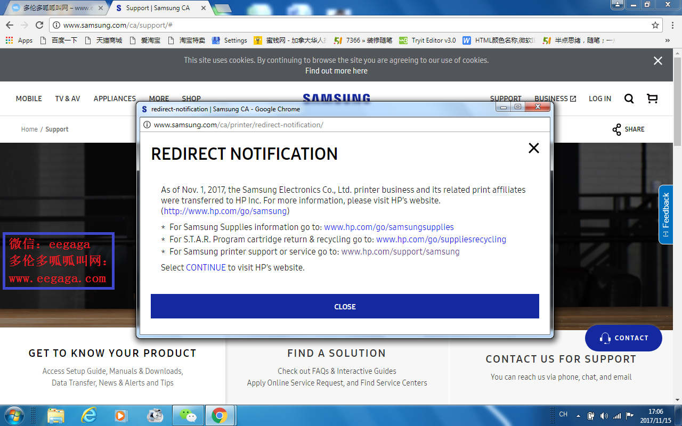Open the Apps bookmark shortcut
This screenshot has width=682, height=426.
click(x=19, y=40)
